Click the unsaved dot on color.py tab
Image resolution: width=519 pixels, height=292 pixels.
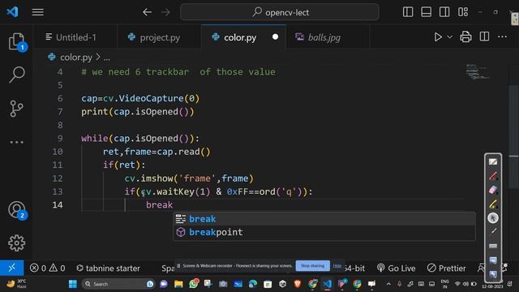[275, 37]
